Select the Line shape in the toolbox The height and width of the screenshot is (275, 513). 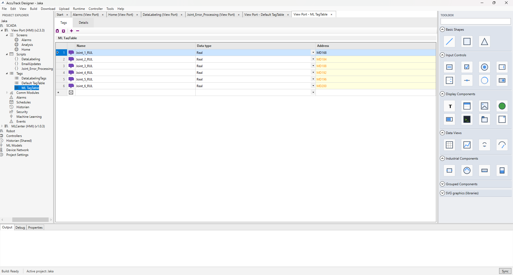click(x=449, y=42)
